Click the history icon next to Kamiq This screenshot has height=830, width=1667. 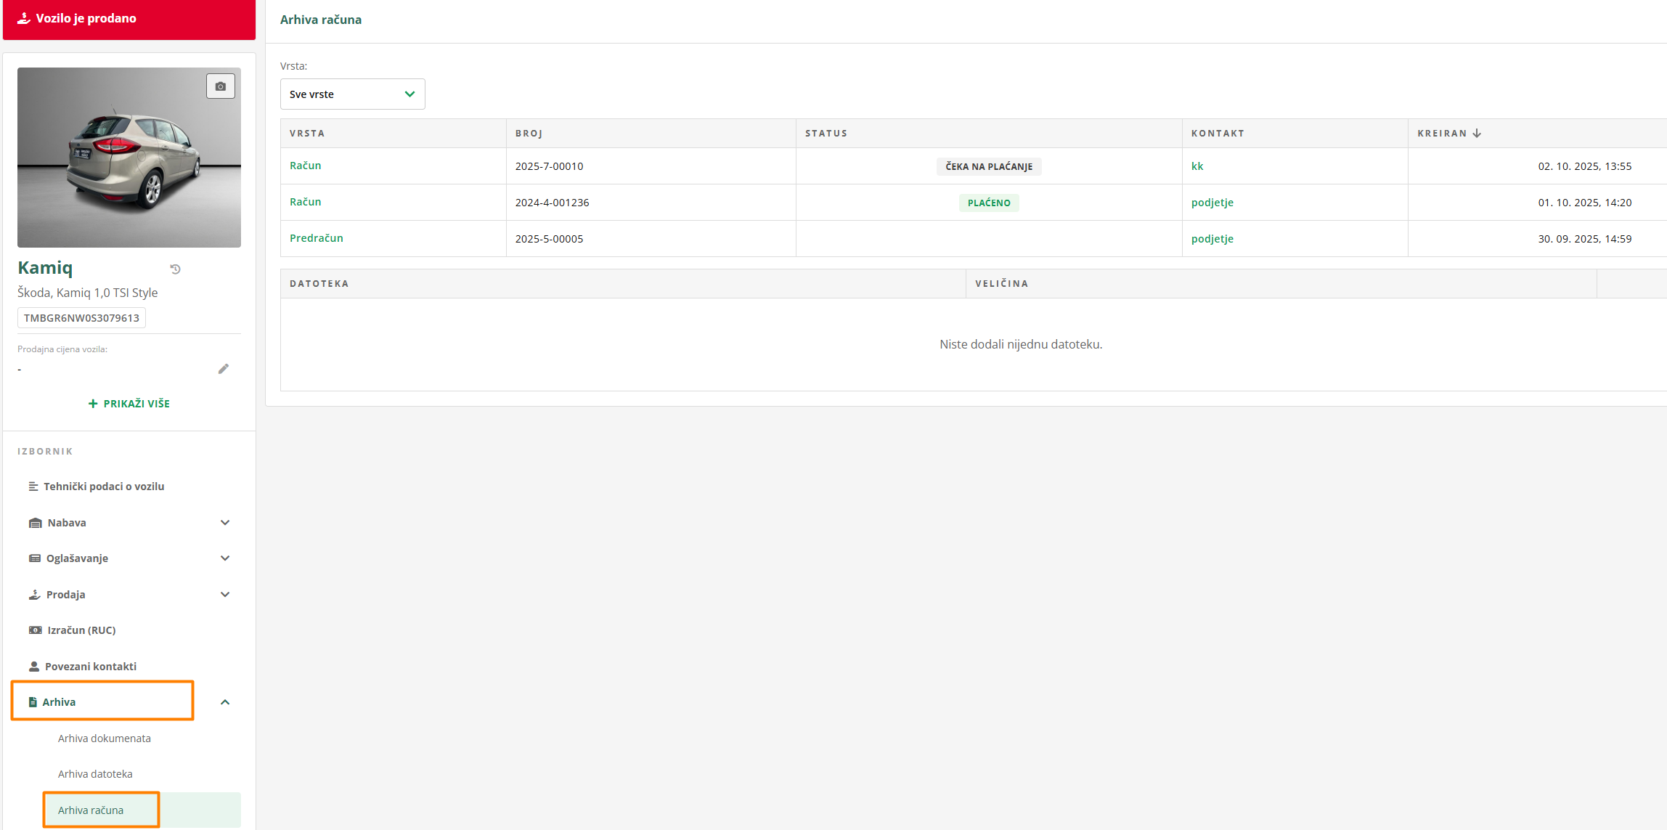[x=175, y=269]
